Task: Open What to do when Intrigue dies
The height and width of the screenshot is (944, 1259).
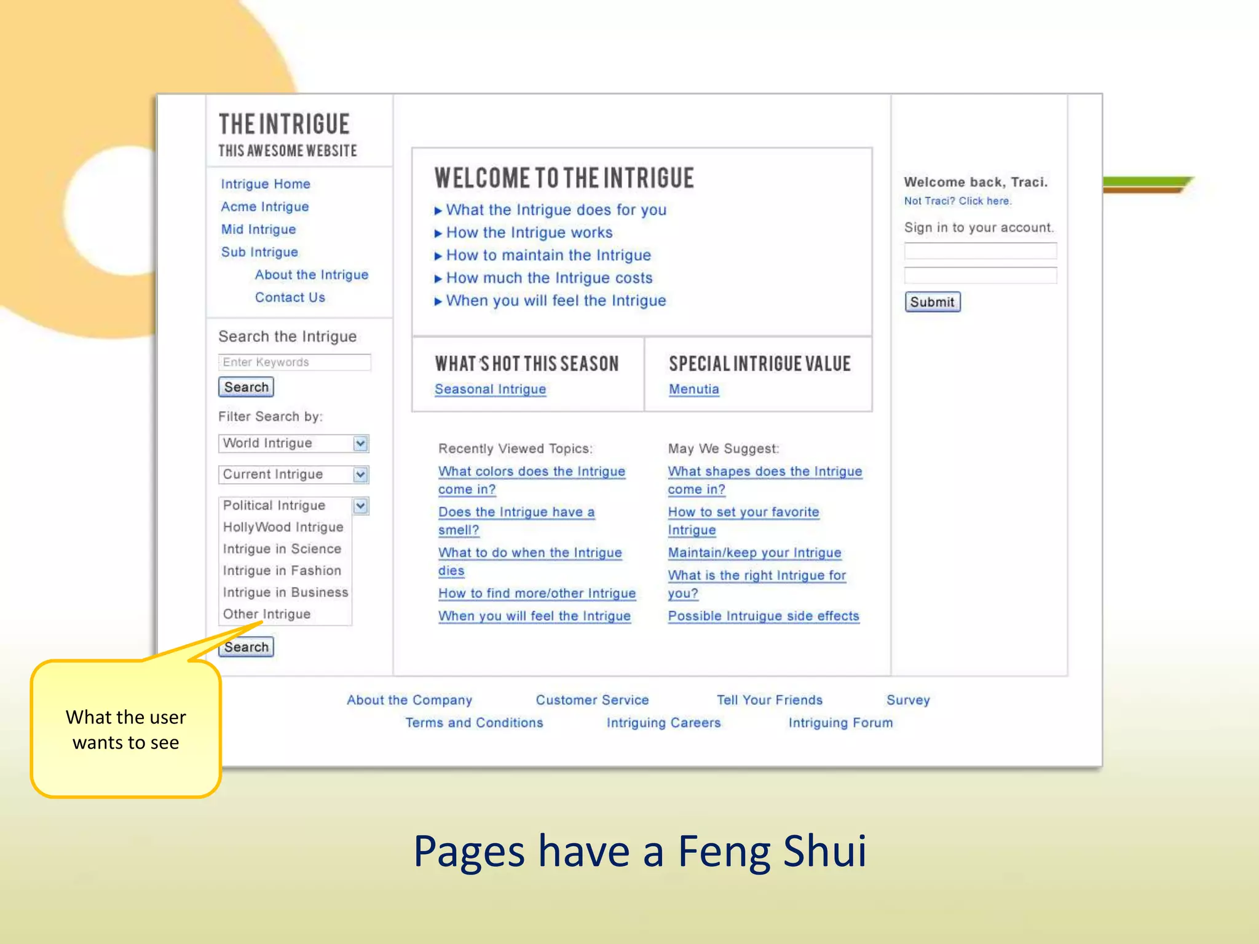Action: (530, 561)
